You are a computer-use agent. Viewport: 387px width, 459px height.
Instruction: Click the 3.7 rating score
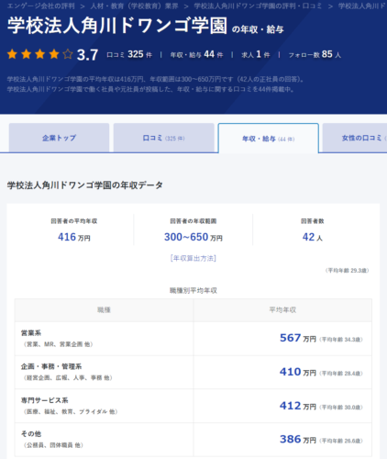pos(87,55)
